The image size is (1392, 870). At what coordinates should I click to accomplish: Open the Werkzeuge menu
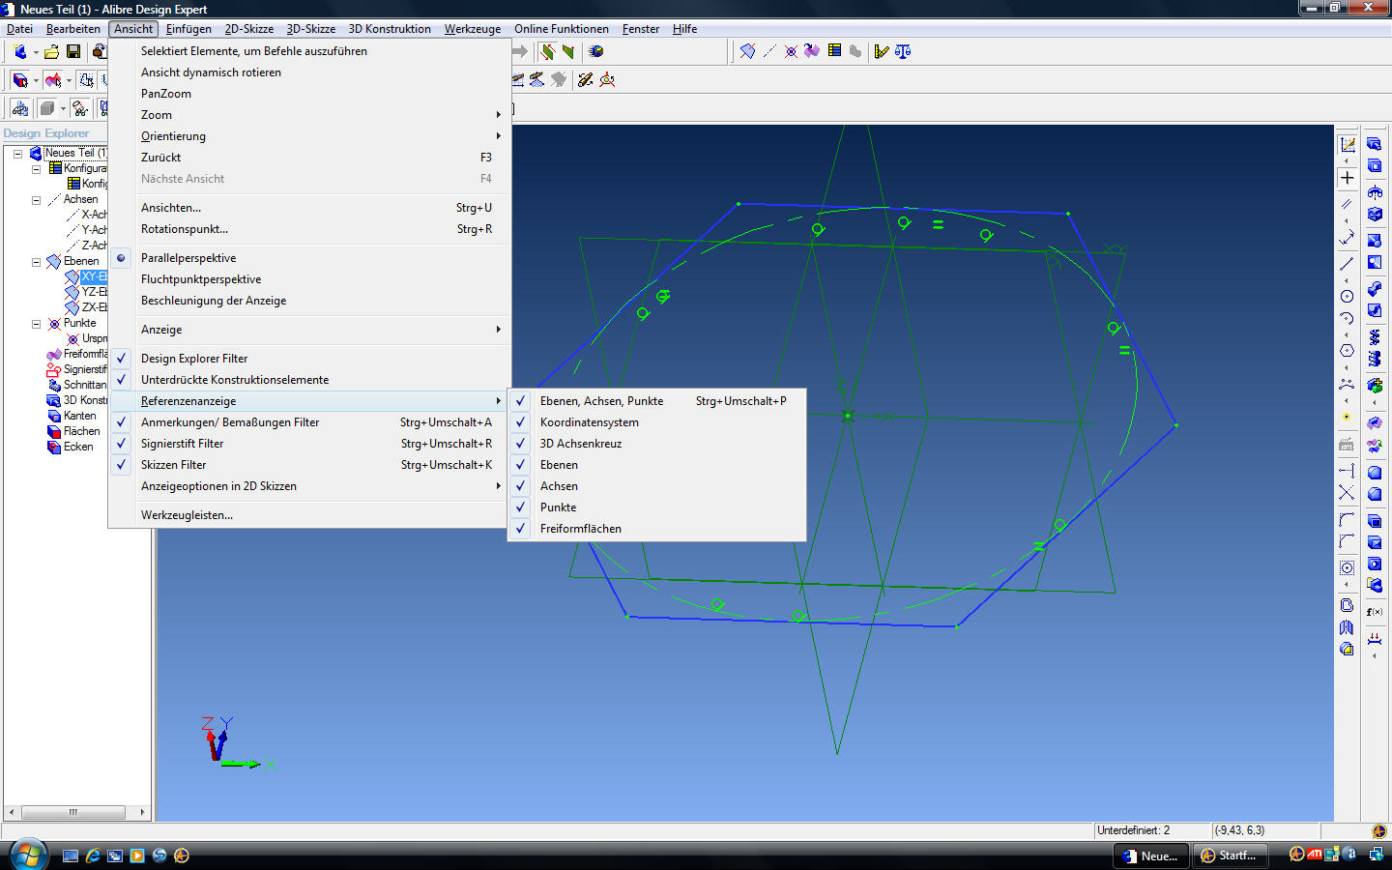473,29
